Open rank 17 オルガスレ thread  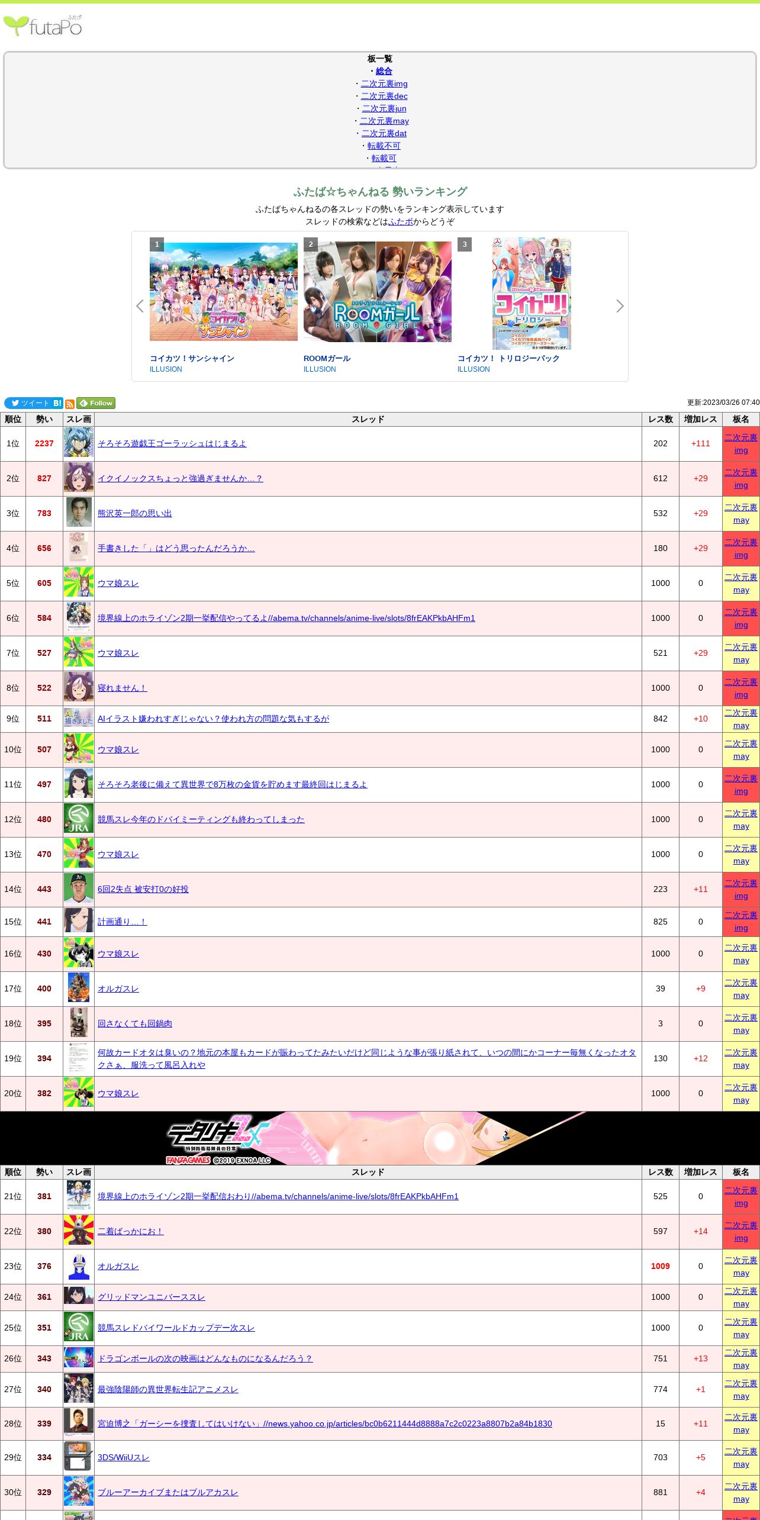click(x=118, y=988)
